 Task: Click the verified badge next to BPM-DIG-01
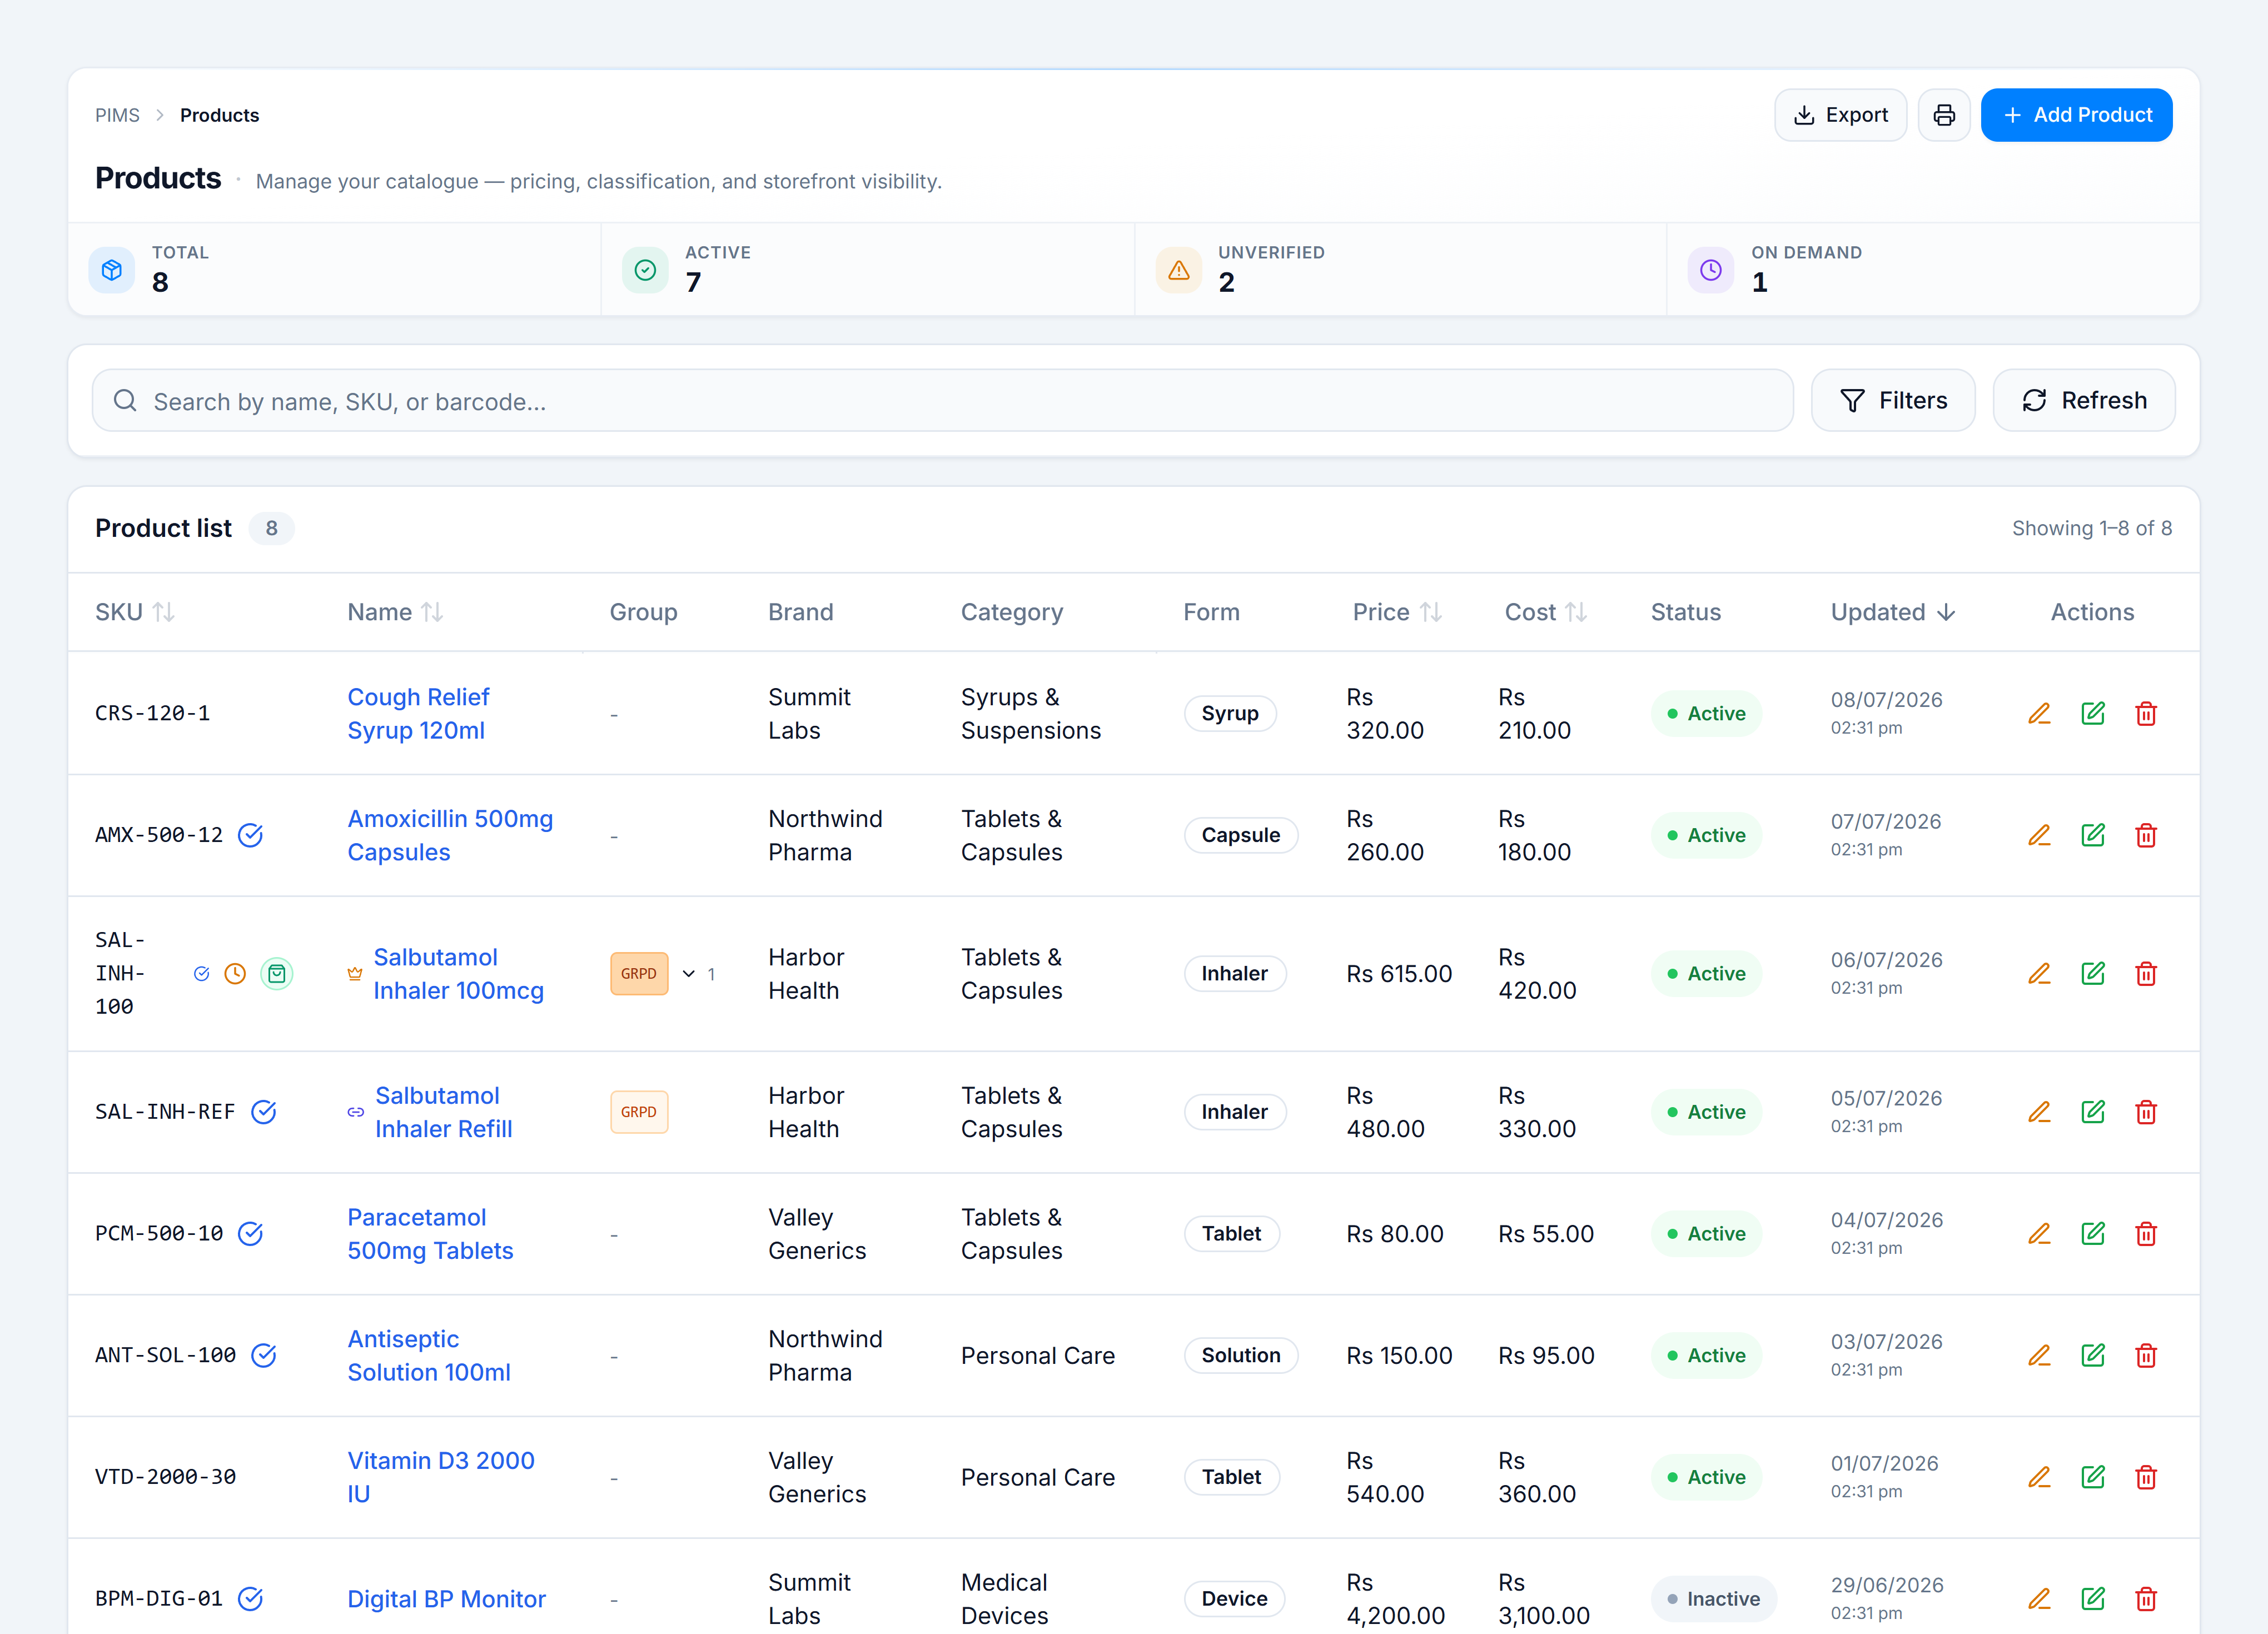pyautogui.click(x=250, y=1598)
